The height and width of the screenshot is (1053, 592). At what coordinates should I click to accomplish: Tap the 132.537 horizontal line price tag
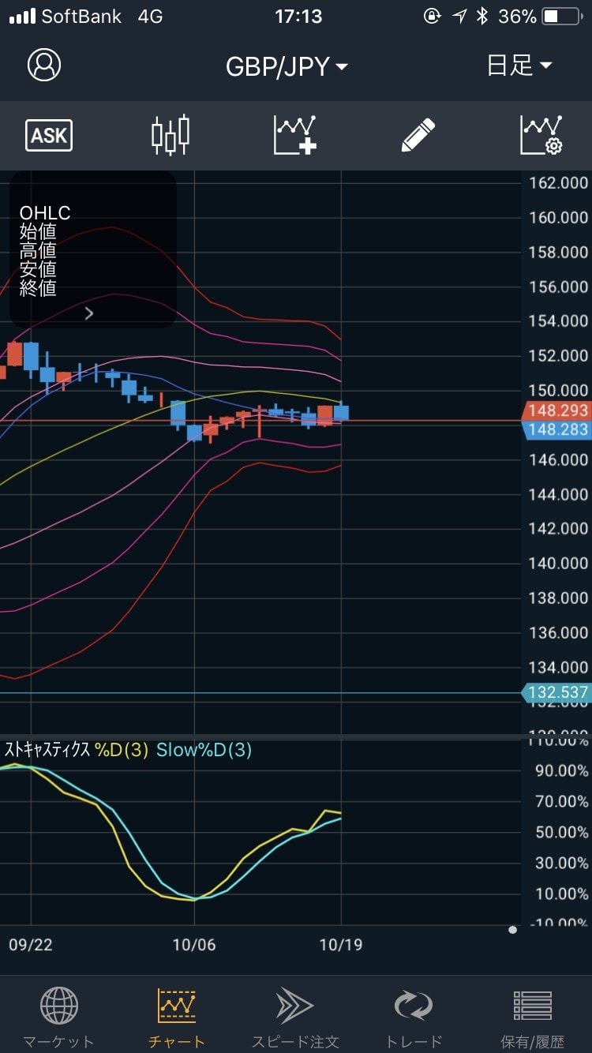pyautogui.click(x=556, y=692)
